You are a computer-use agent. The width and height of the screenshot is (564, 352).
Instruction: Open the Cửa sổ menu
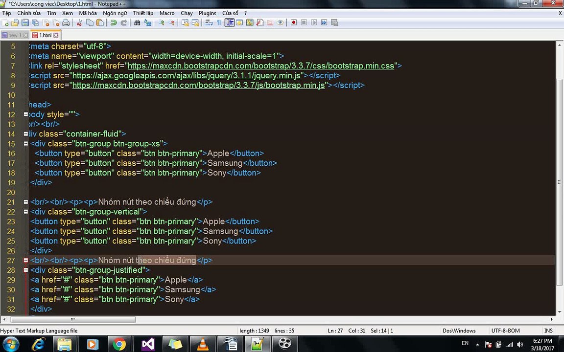(x=230, y=13)
